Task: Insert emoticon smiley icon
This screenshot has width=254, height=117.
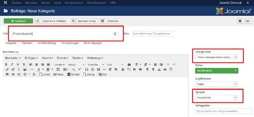Action: (92, 69)
